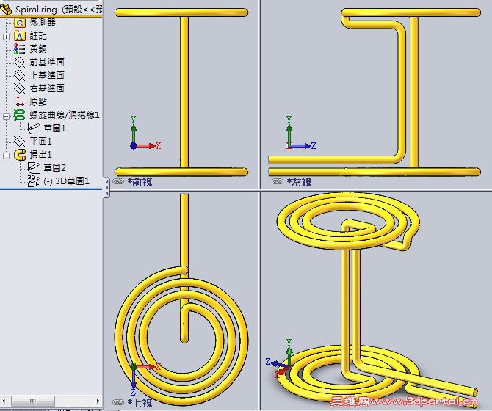Click the 平面1 plane icon

tap(19, 142)
